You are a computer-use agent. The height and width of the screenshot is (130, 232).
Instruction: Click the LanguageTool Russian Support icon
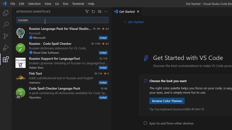(21, 63)
